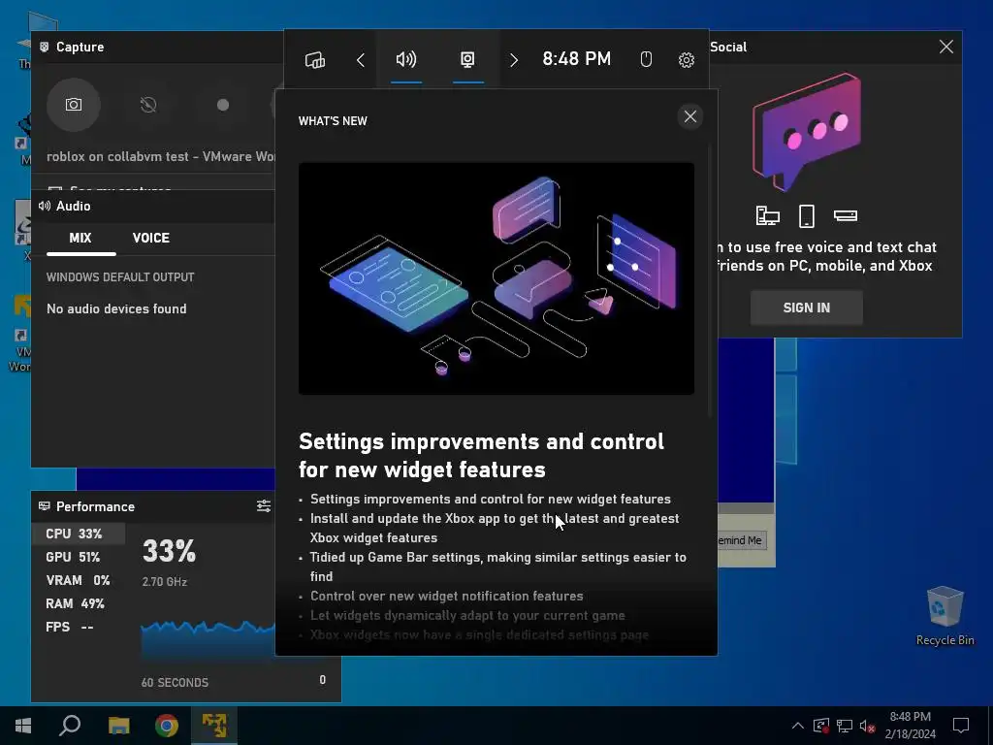Select the RAM 49% metric

tap(78, 603)
